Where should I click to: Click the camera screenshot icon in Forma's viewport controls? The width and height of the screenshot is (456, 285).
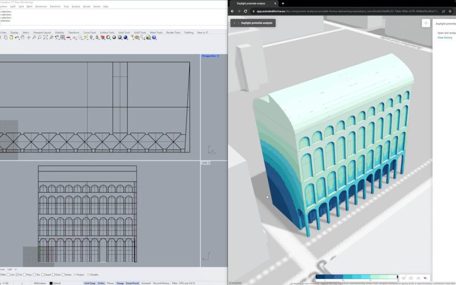(x=410, y=278)
